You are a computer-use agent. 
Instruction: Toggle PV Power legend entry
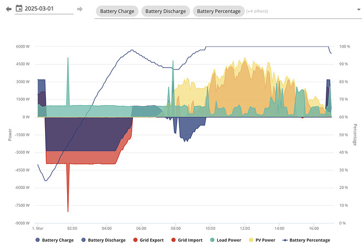(262, 240)
